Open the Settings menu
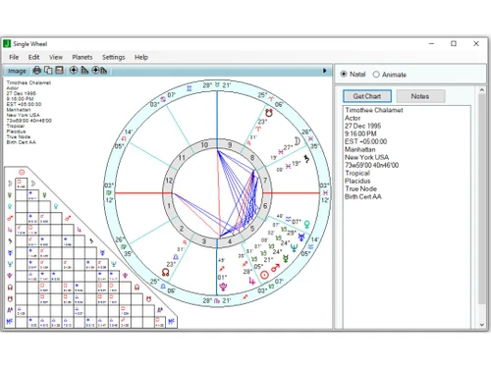Viewport: 491px width, 368px height. (x=114, y=57)
